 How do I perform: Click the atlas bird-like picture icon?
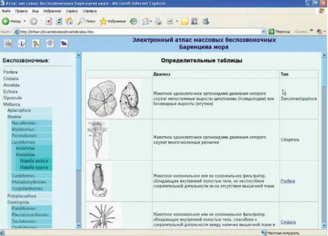coord(36,44)
